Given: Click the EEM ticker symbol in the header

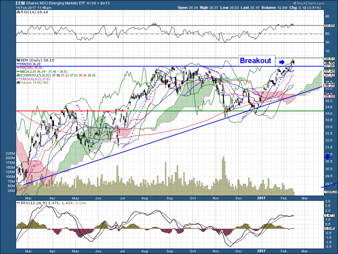Looking at the screenshot, I should click(x=20, y=3).
